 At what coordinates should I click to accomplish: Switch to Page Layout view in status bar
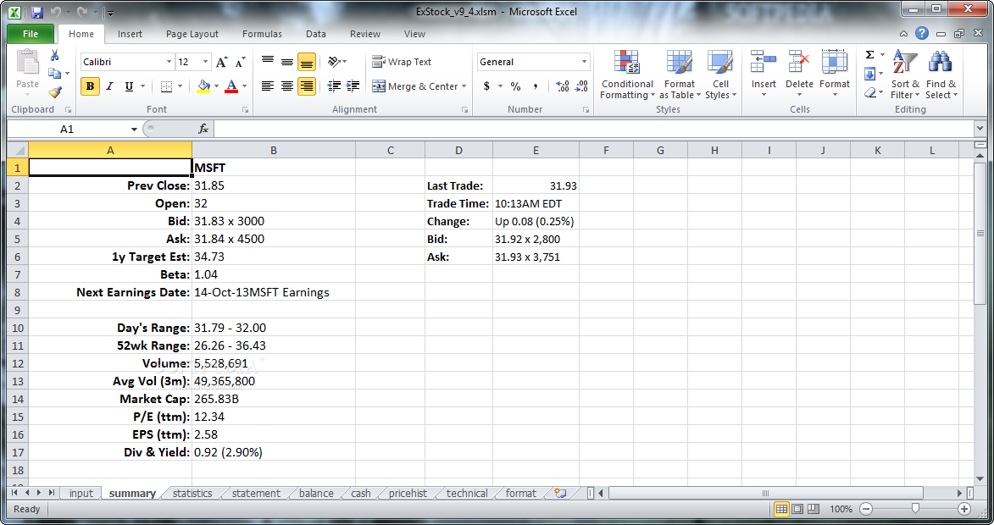[797, 509]
